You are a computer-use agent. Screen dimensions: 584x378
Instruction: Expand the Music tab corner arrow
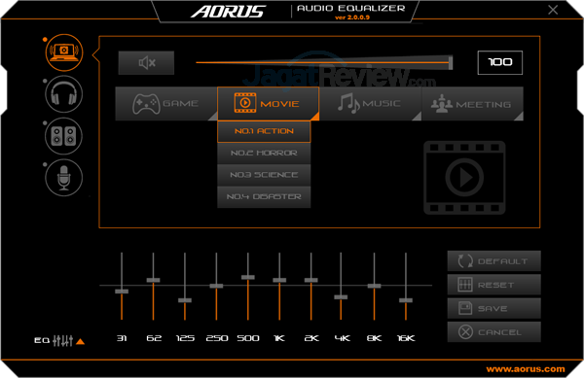pyautogui.click(x=417, y=117)
